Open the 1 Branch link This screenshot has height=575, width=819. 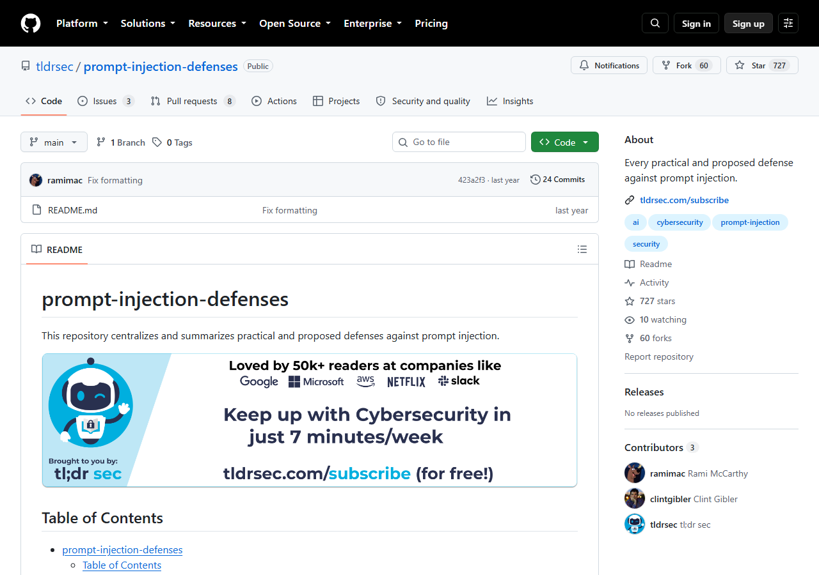[x=121, y=142]
